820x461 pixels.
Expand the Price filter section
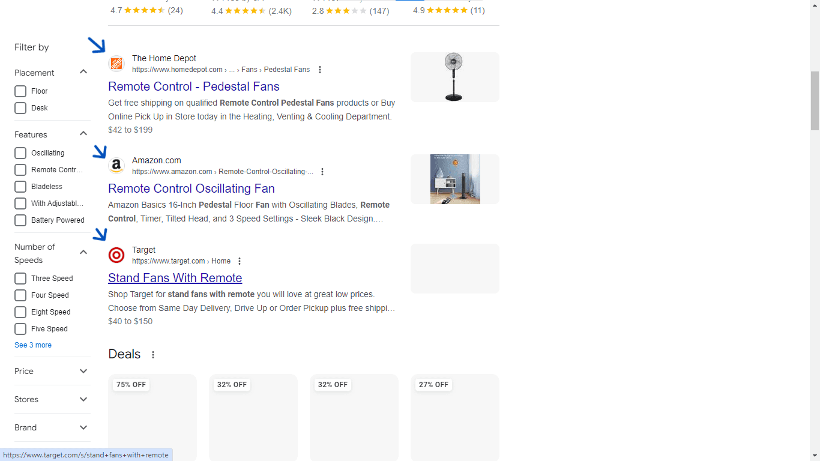tap(83, 371)
